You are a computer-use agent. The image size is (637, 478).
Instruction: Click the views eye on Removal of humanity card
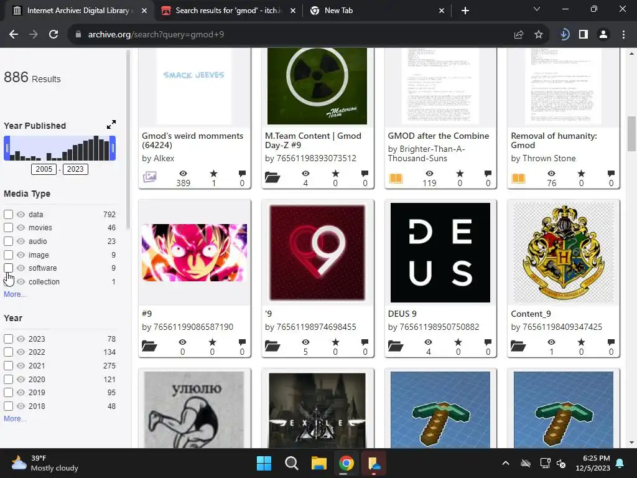click(551, 174)
